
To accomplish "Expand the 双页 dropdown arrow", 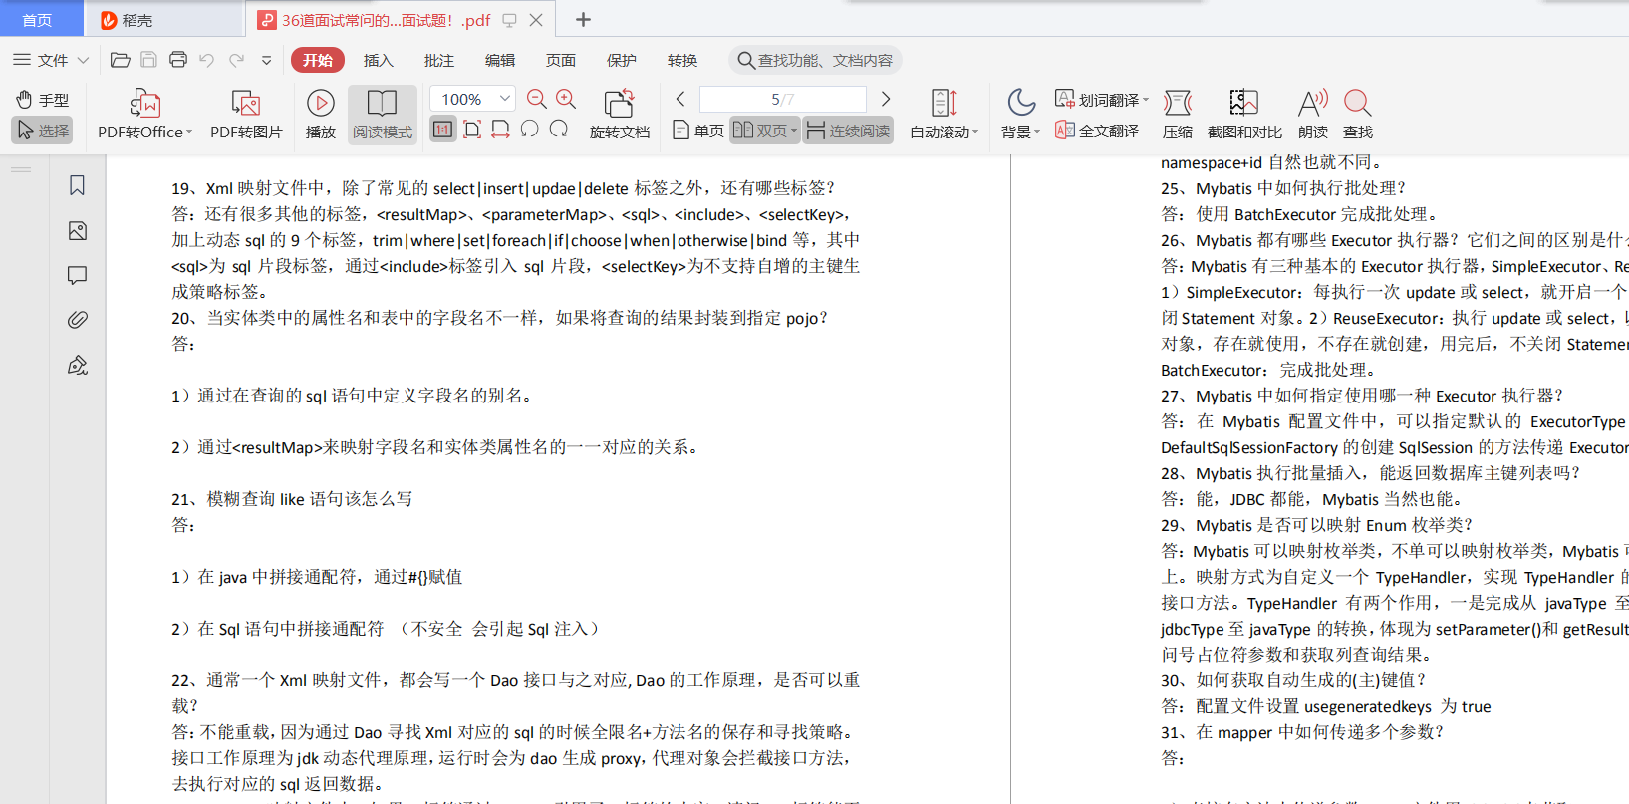I will (x=794, y=131).
